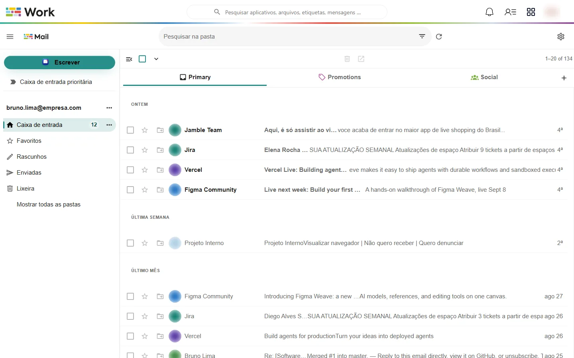
Task: Select the Jamble Team email checkbox
Action: point(130,130)
